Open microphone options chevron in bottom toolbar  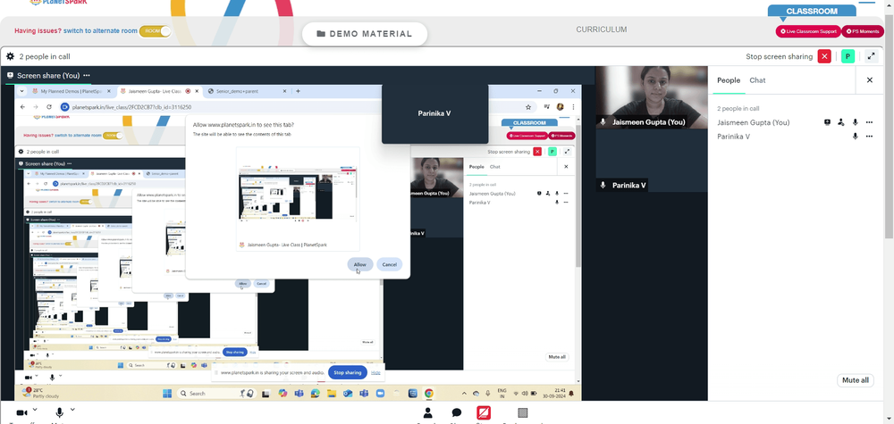[72, 409]
